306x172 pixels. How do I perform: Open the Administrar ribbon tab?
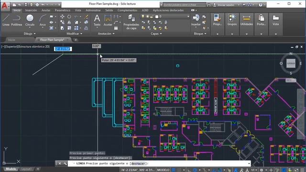(93, 10)
